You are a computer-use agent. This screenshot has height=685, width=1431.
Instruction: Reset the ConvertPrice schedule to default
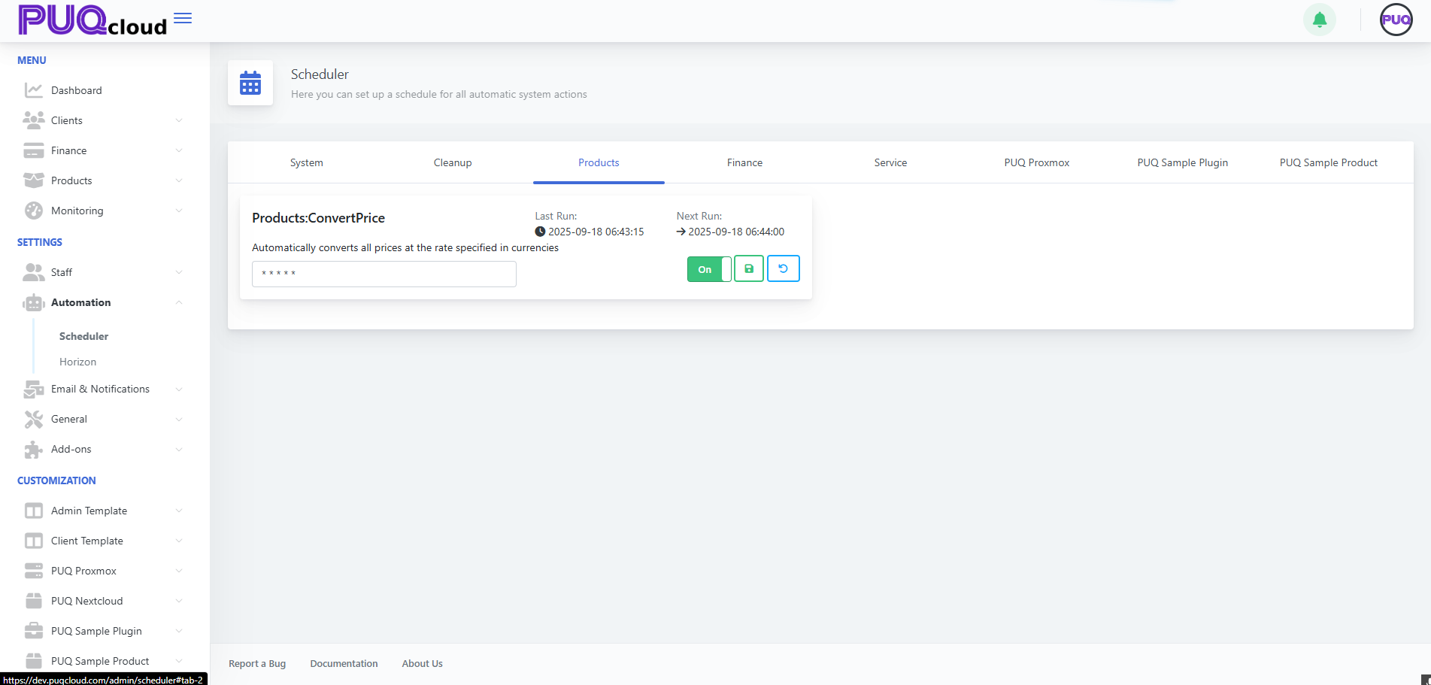pyautogui.click(x=783, y=268)
